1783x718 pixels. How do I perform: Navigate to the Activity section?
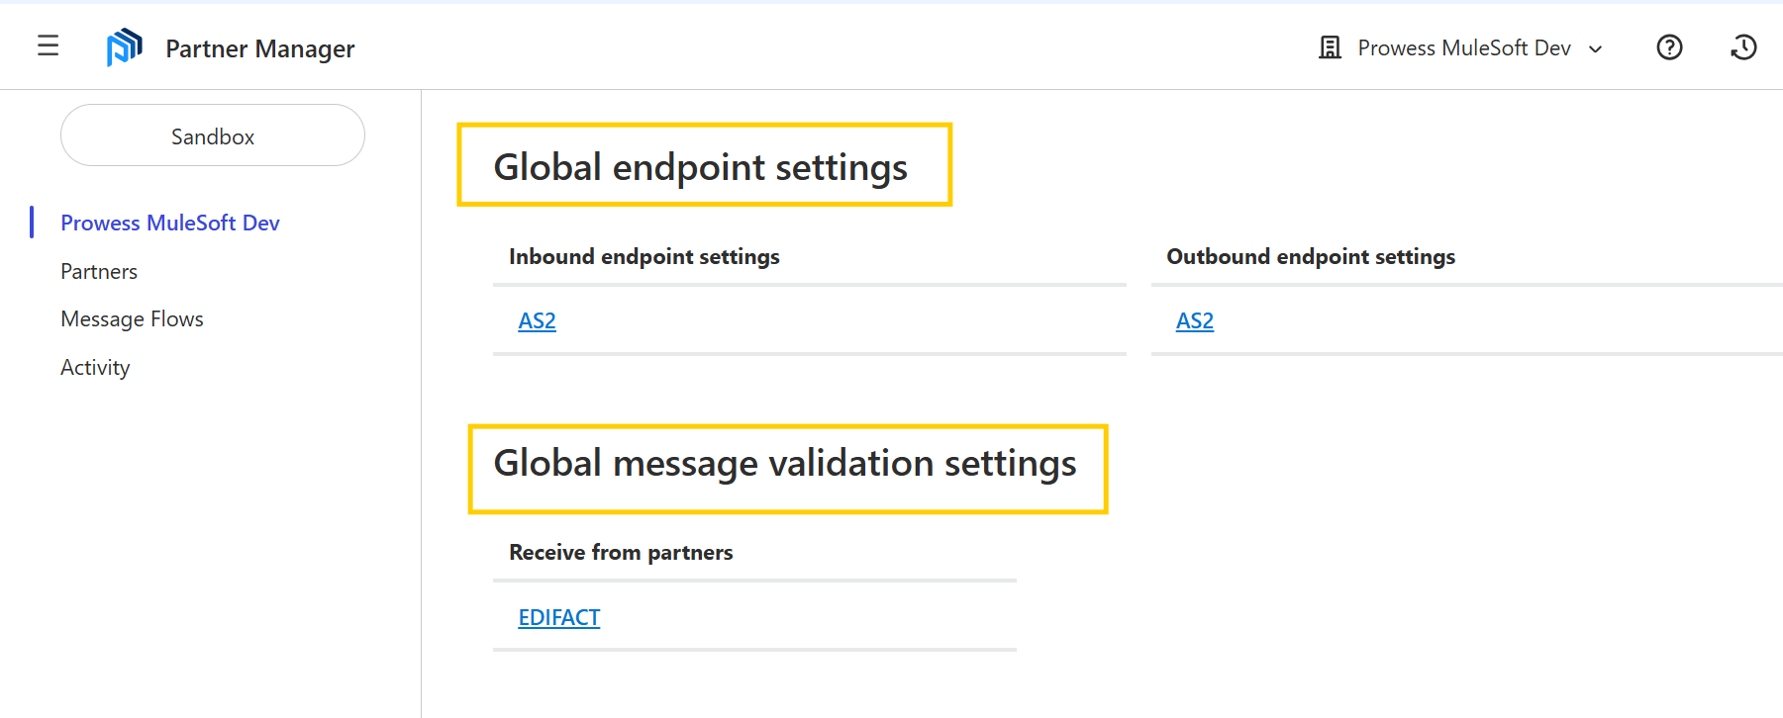(95, 367)
